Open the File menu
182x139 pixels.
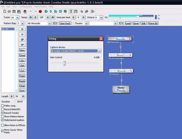[x=3, y=7]
